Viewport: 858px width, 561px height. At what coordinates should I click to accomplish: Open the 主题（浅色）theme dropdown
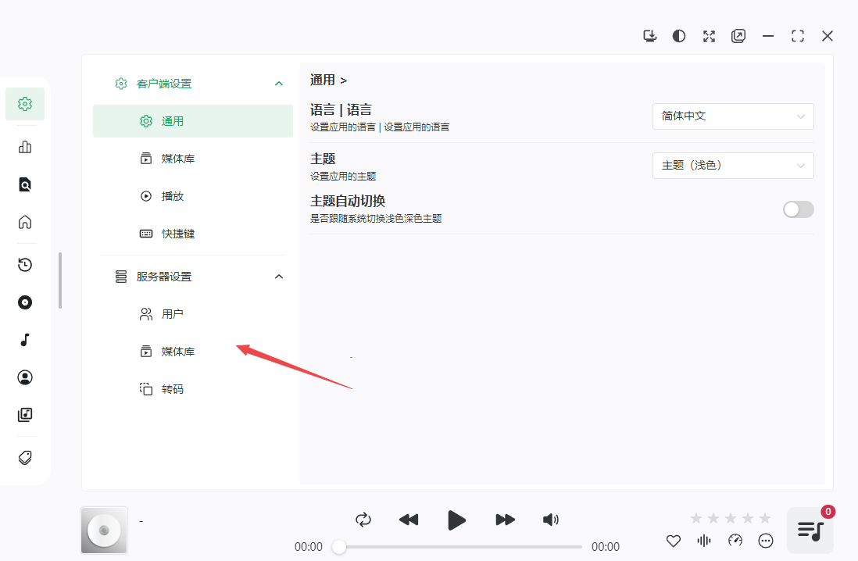pos(732,166)
